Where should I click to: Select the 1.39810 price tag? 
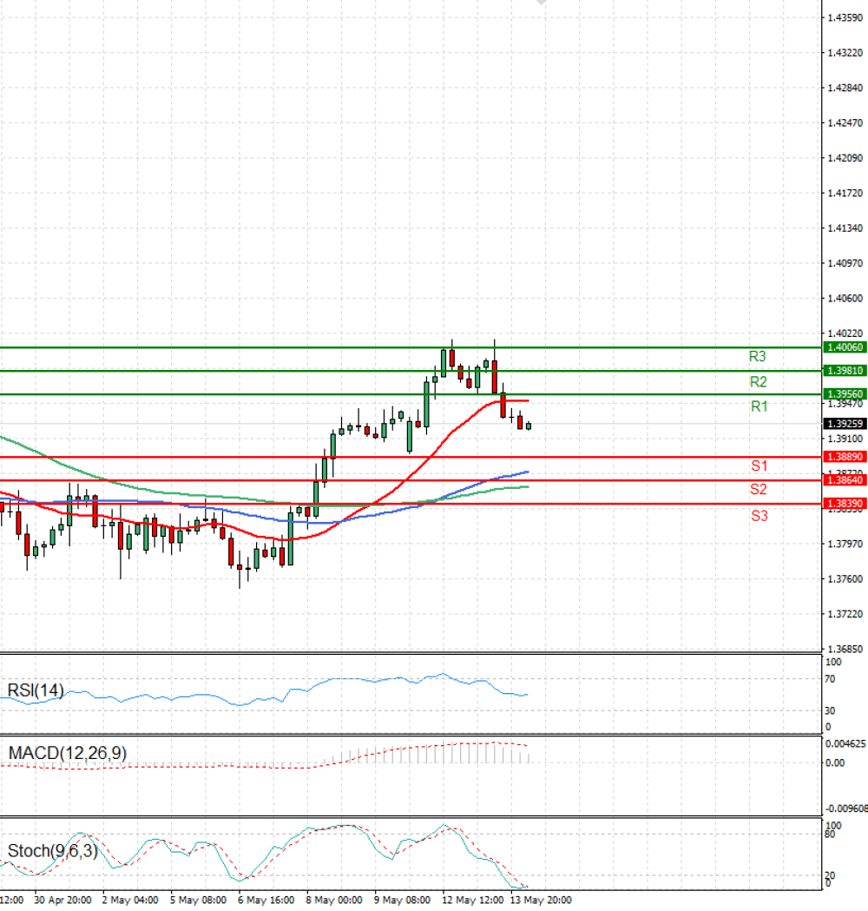pyautogui.click(x=845, y=371)
